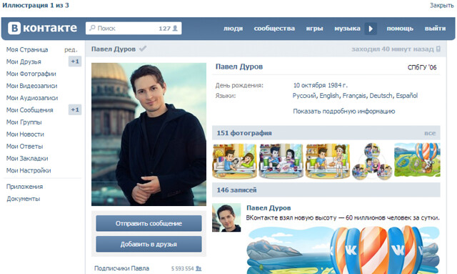
Task: Open Мои Ответы in sidebar
Action: 24,147
